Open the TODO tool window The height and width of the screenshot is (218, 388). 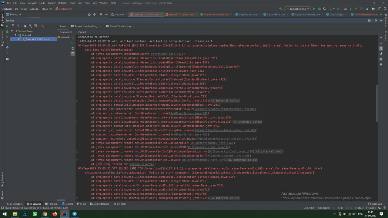pos(120,204)
